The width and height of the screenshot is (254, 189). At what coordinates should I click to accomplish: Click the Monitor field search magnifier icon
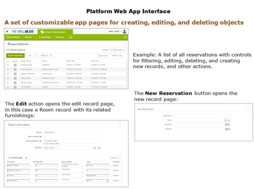[x=94, y=147]
